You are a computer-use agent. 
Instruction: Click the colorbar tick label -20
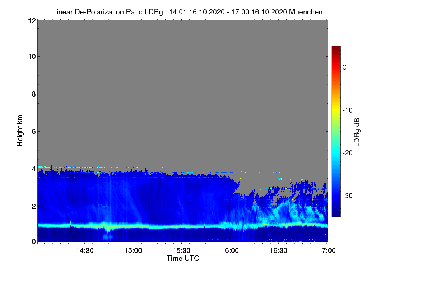pyautogui.click(x=348, y=153)
